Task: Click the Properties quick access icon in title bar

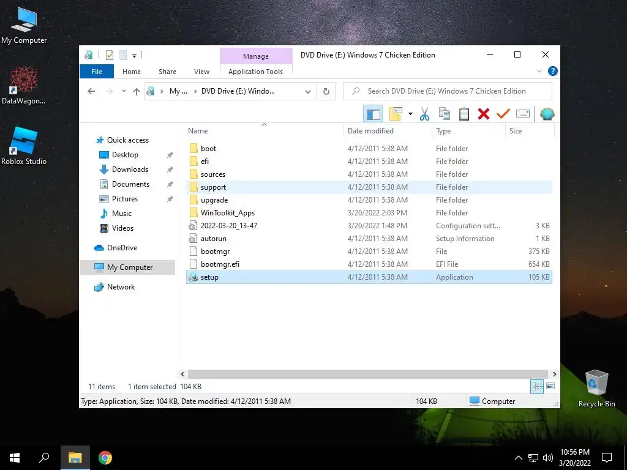Action: [109, 55]
